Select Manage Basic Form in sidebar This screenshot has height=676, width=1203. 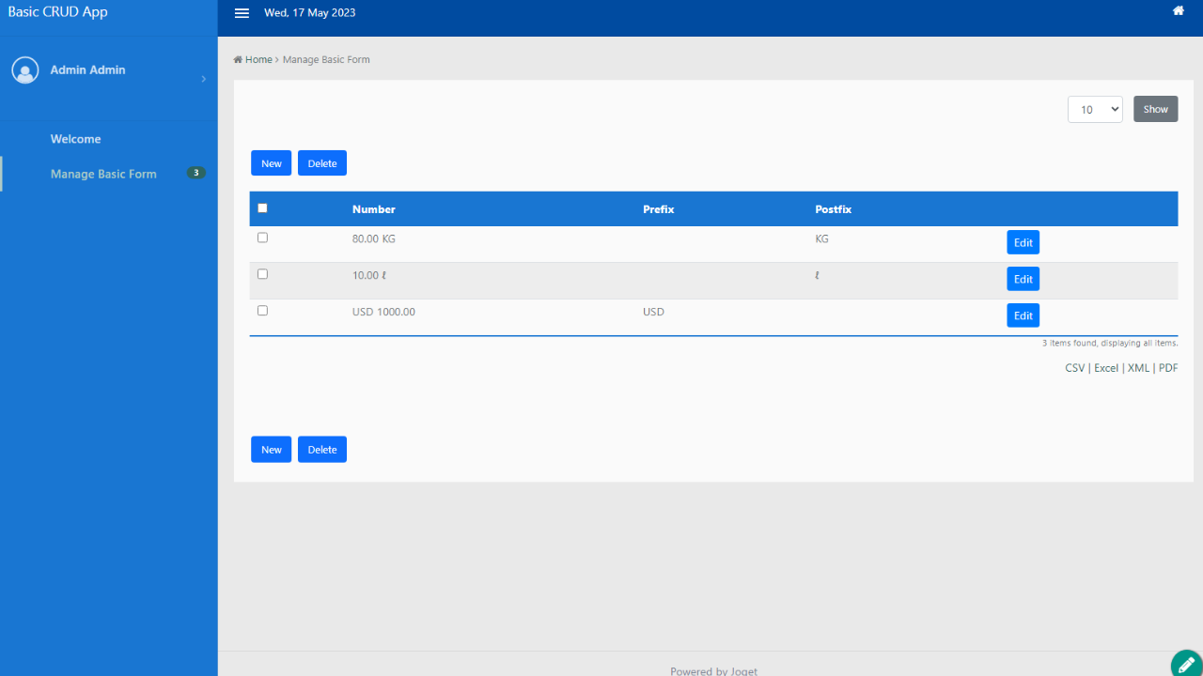pyautogui.click(x=103, y=174)
